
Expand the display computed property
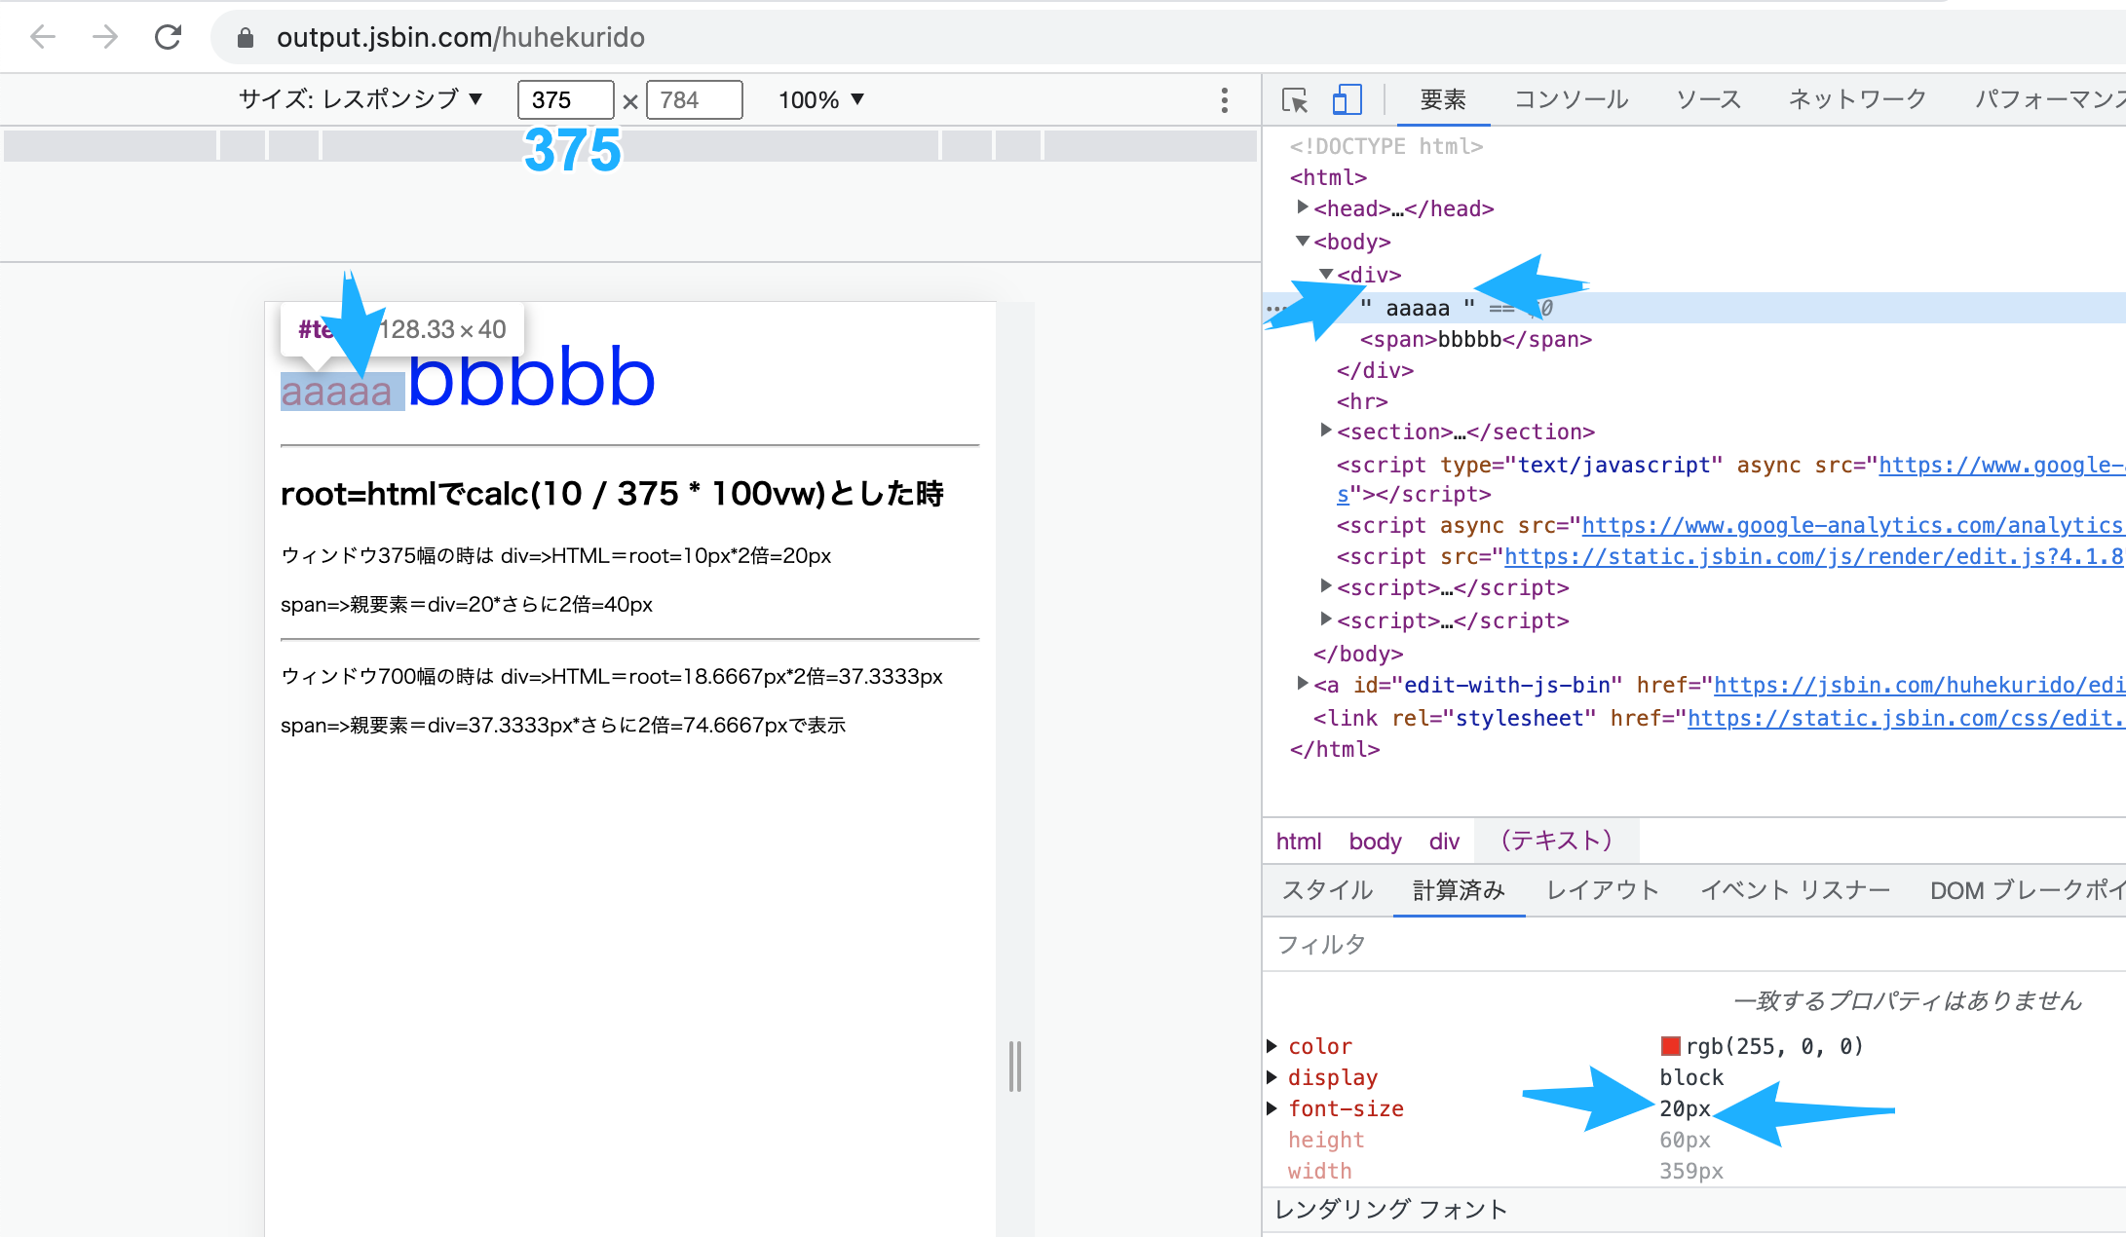[x=1272, y=1077]
